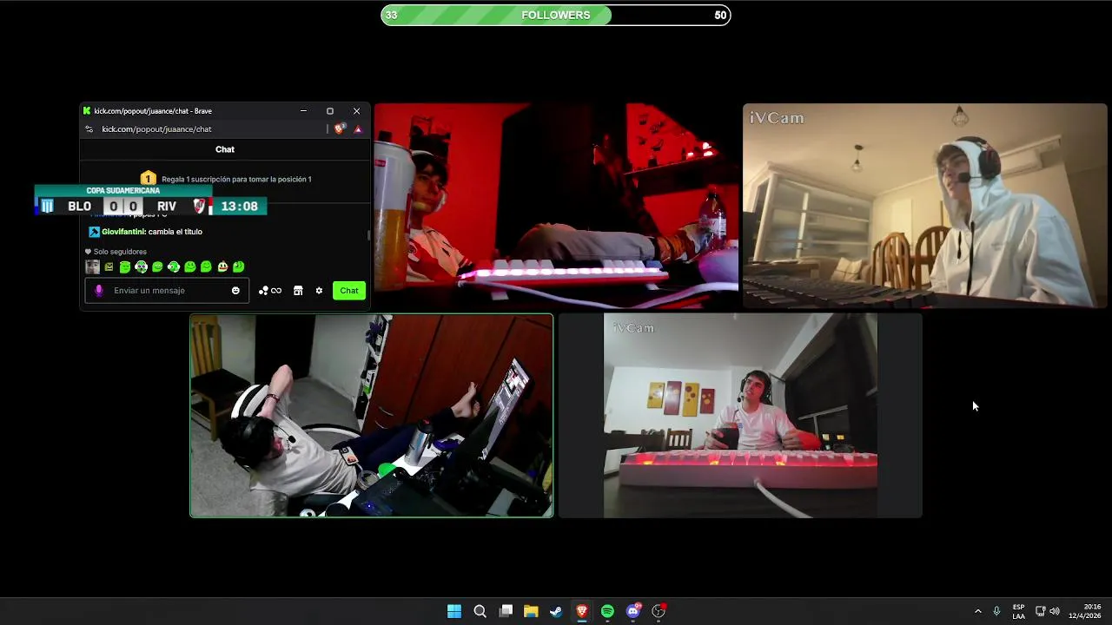Expand hidden system tray icons chevron
Viewport: 1112px width, 625px height.
click(977, 611)
